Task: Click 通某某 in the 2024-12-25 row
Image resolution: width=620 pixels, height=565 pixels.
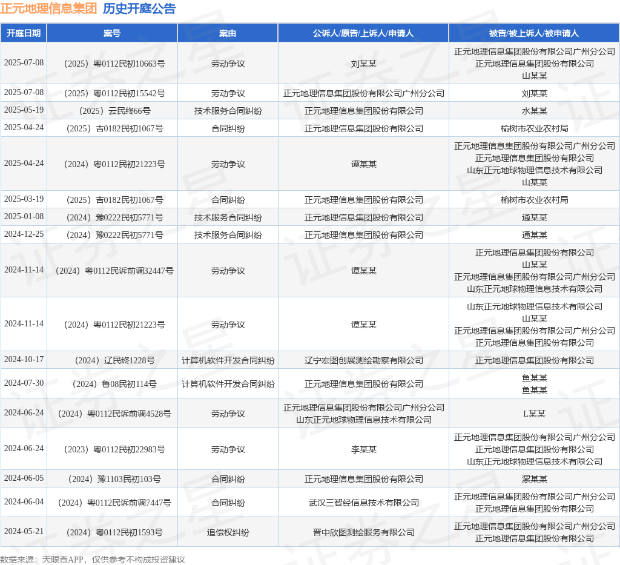Action: 534,235
